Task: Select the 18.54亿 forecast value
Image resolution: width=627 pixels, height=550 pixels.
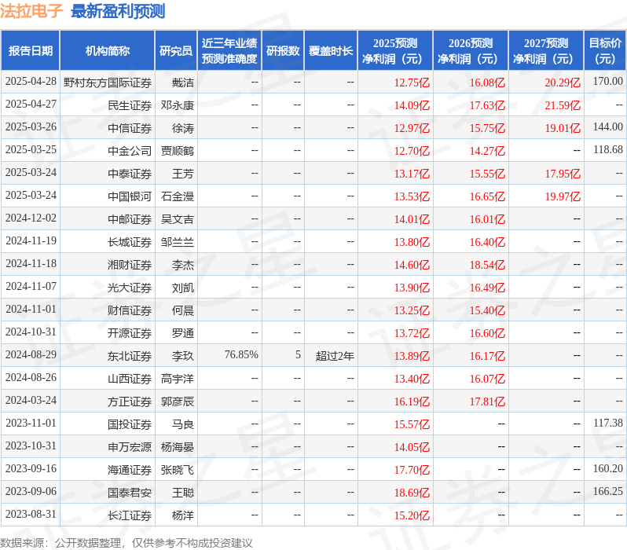Action: click(x=487, y=266)
